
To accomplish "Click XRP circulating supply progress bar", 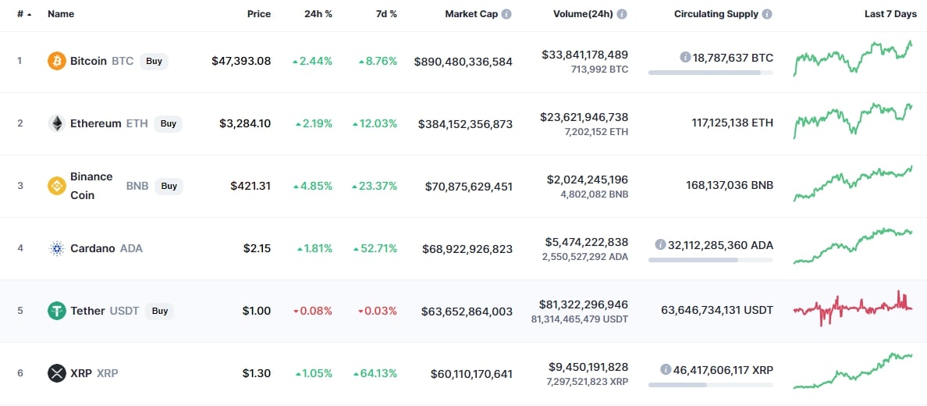I will pyautogui.click(x=710, y=385).
